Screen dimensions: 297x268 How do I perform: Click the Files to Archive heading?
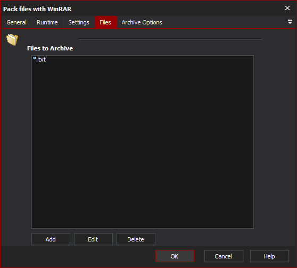click(x=50, y=48)
